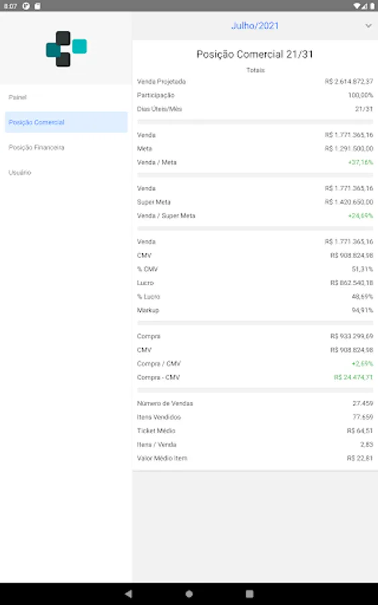Tap the Wi-Fi status icon

coord(357,6)
